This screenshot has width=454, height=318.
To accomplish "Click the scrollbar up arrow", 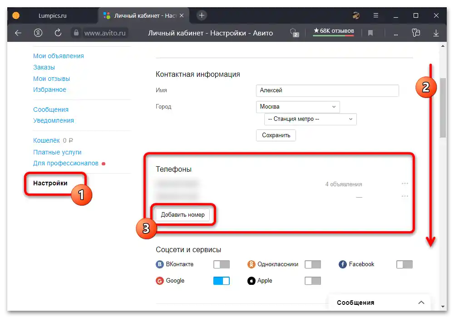I will pyautogui.click(x=443, y=46).
